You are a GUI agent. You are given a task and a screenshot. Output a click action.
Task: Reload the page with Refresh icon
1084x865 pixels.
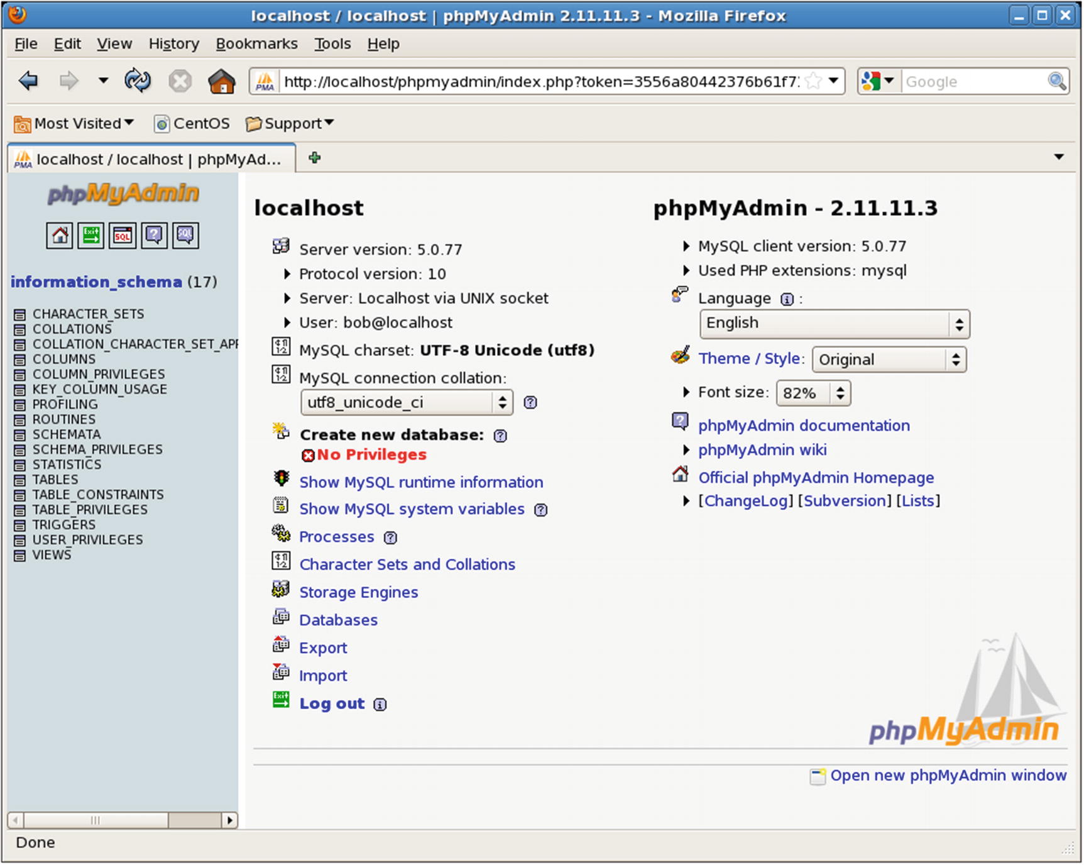(138, 81)
